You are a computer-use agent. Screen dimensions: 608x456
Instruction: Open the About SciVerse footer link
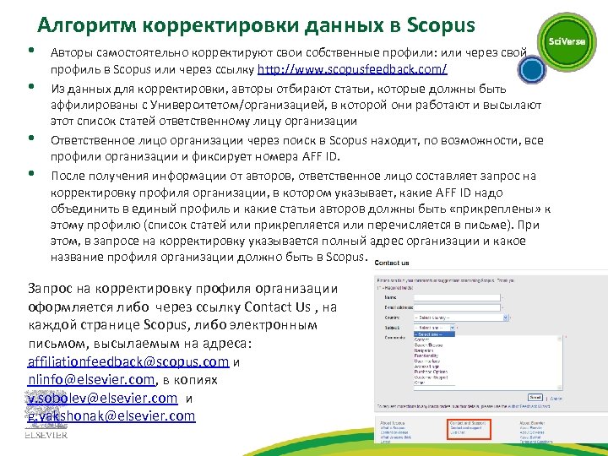click(532, 432)
